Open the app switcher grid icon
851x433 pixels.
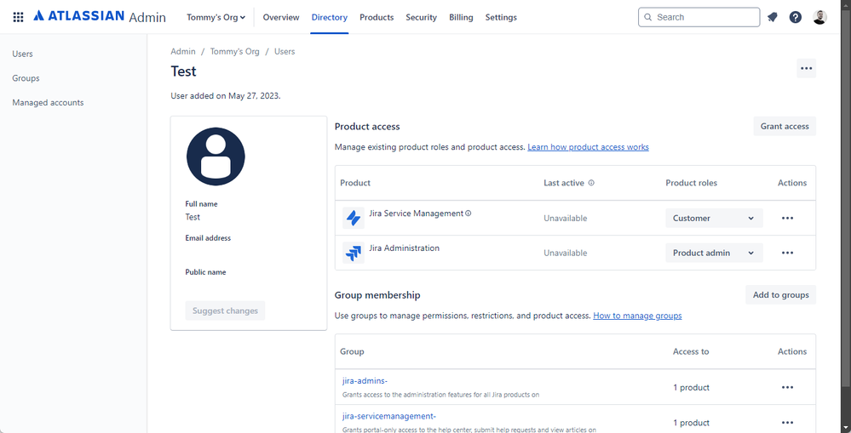tap(18, 17)
